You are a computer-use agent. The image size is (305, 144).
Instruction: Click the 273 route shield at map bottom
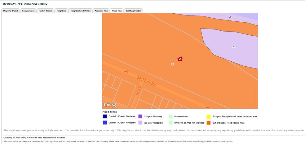207,107
